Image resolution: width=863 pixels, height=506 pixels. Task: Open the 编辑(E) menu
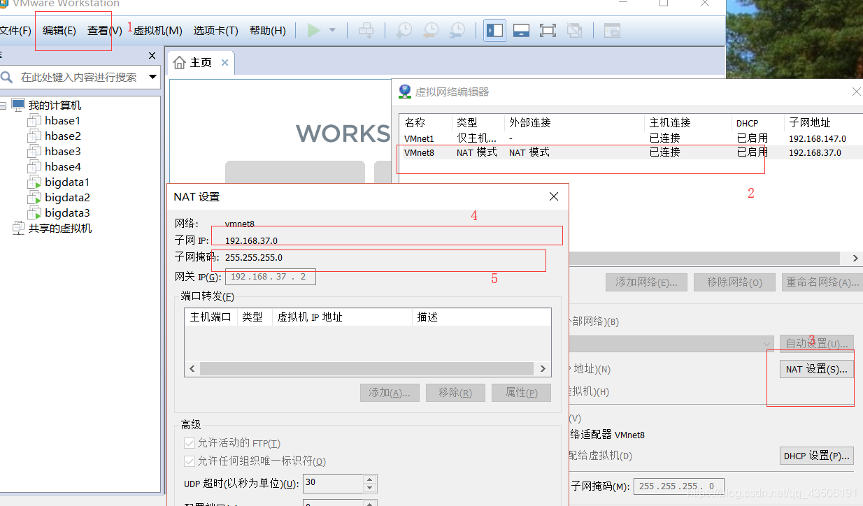pos(59,31)
